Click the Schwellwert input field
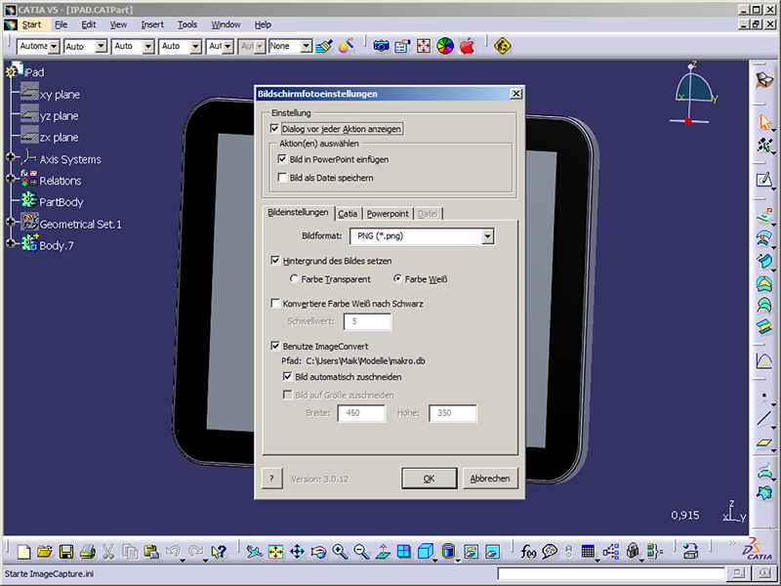Image resolution: width=781 pixels, height=586 pixels. point(368,321)
